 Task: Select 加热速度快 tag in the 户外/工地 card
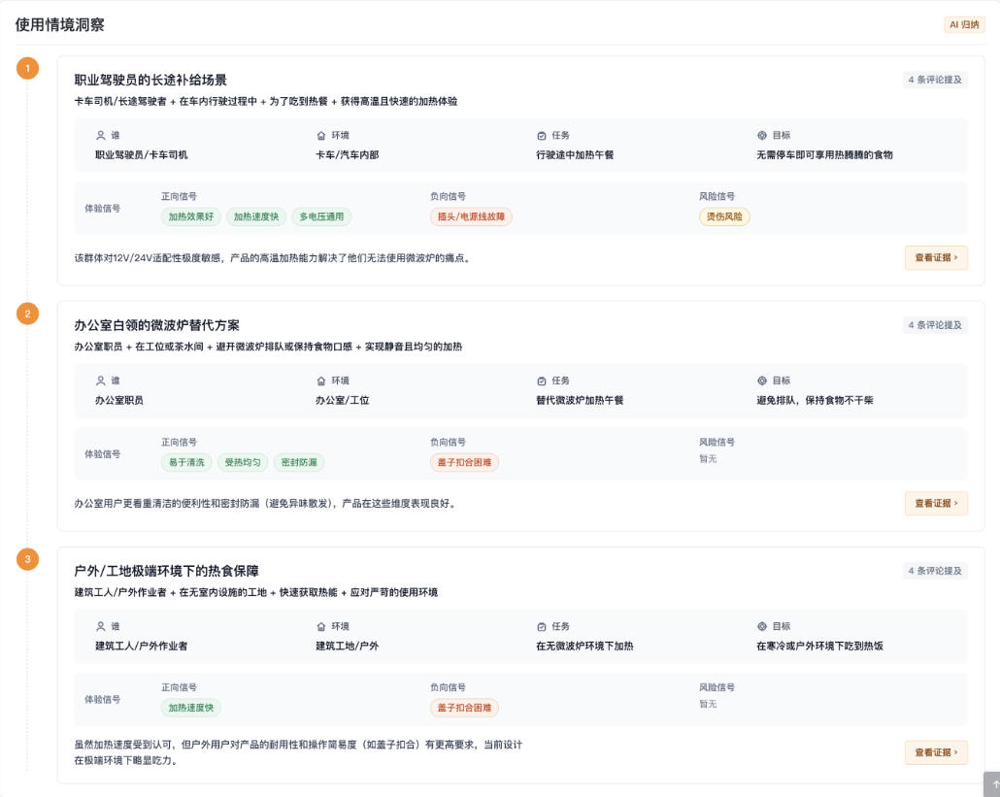(x=190, y=708)
